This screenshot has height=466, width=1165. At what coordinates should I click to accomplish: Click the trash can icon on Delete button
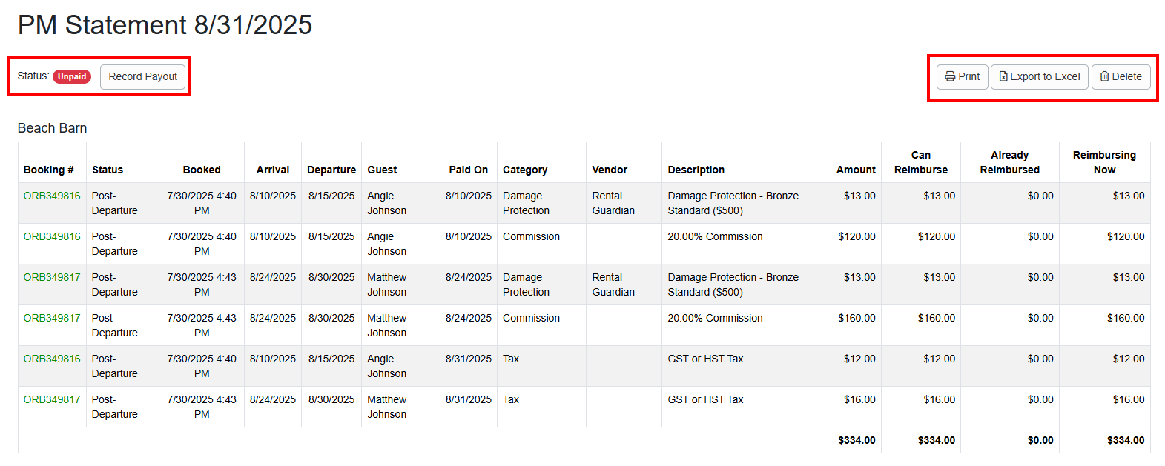[x=1104, y=76]
